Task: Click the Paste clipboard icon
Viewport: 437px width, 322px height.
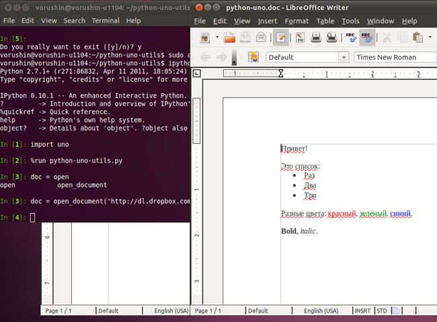Action: (x=418, y=38)
